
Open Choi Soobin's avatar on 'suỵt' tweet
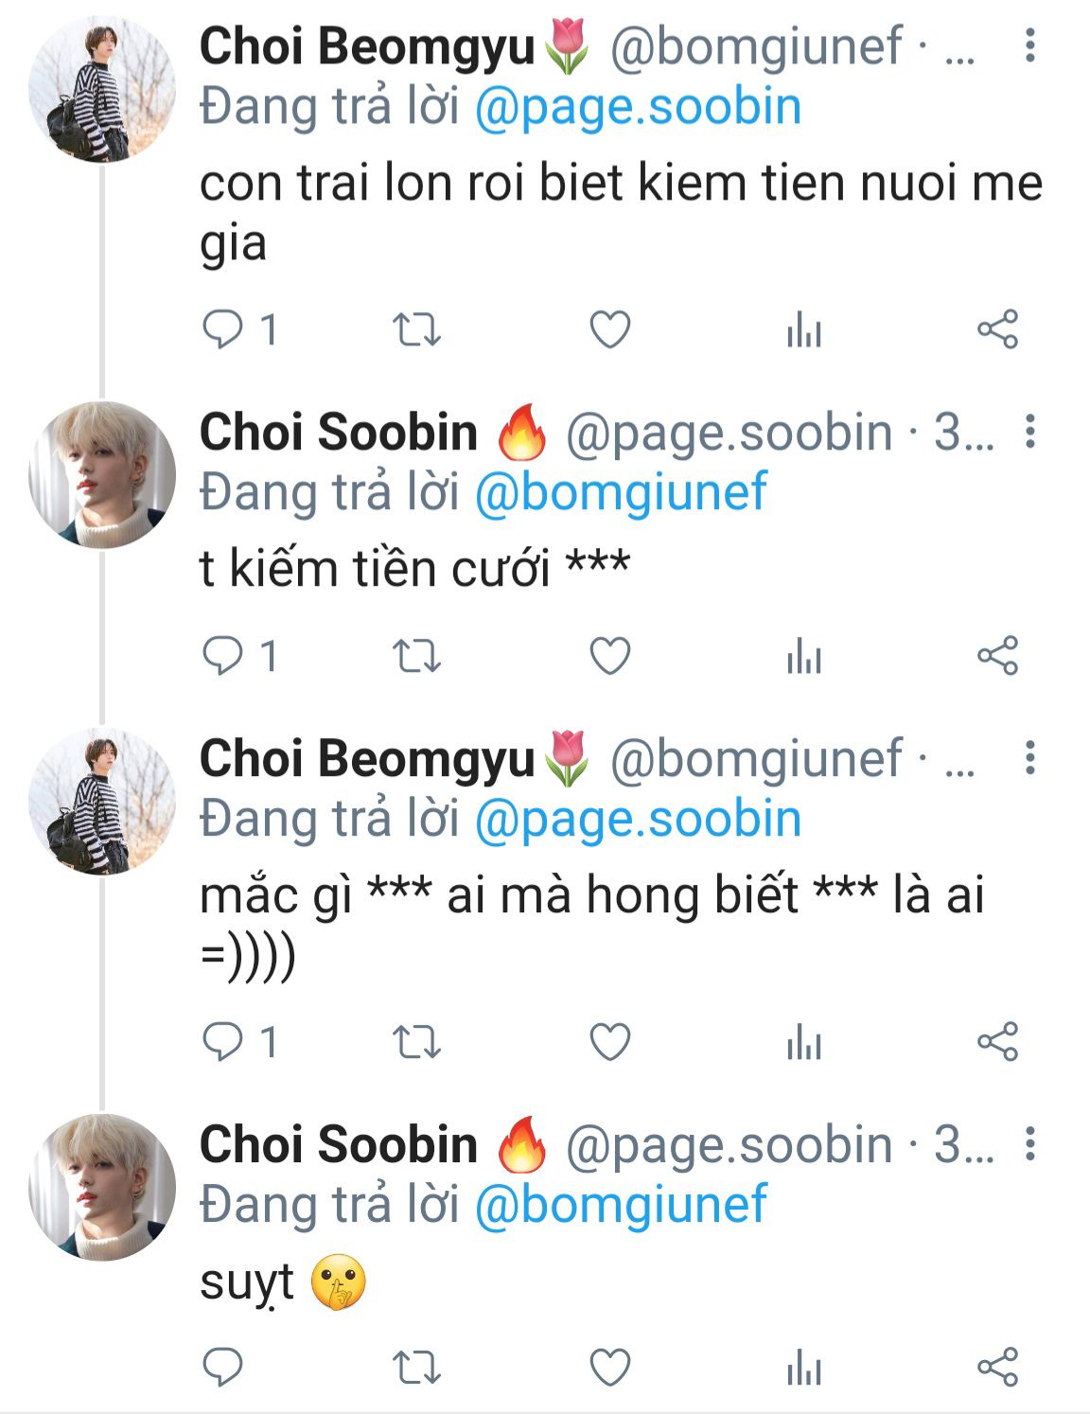102,1187
